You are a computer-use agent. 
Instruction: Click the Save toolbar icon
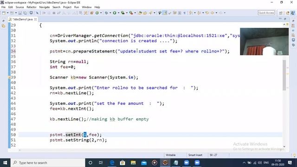(20, 13)
